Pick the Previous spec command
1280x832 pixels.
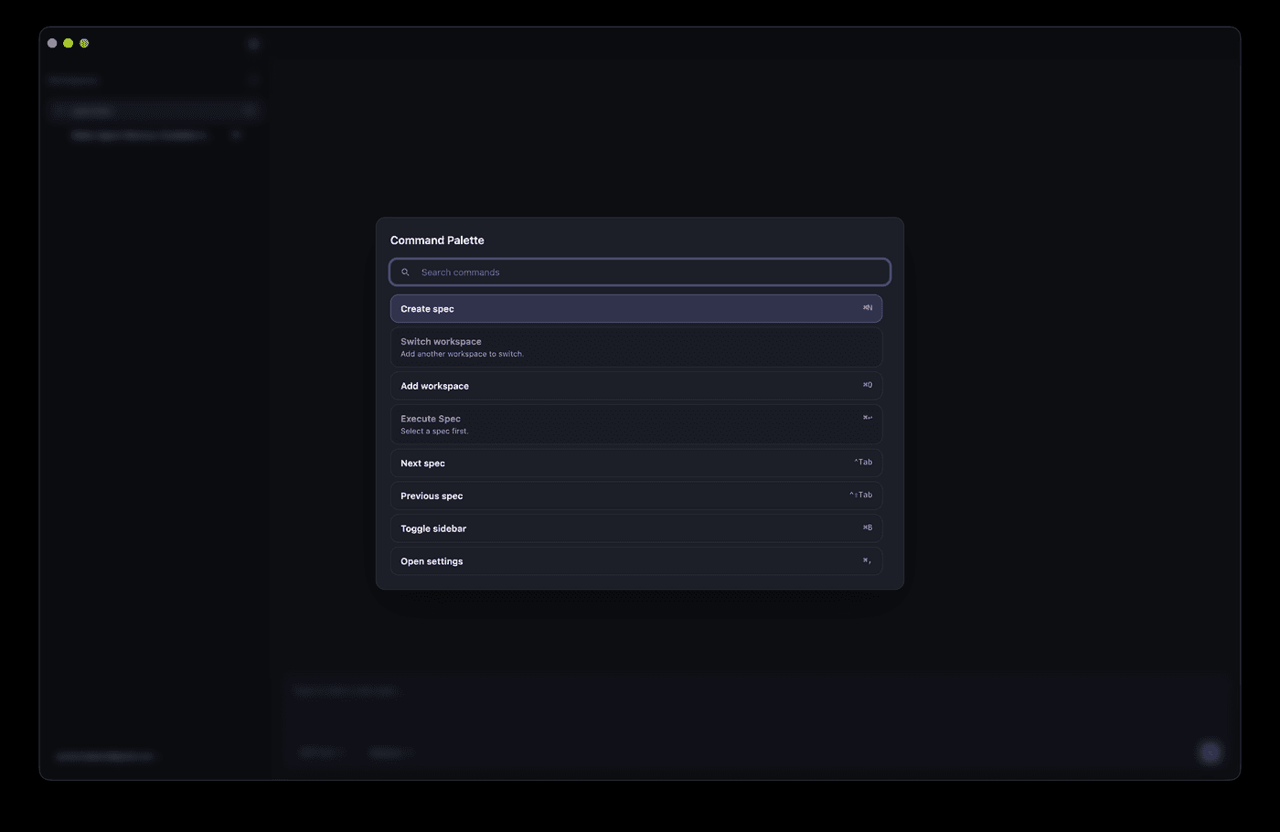tap(636, 496)
